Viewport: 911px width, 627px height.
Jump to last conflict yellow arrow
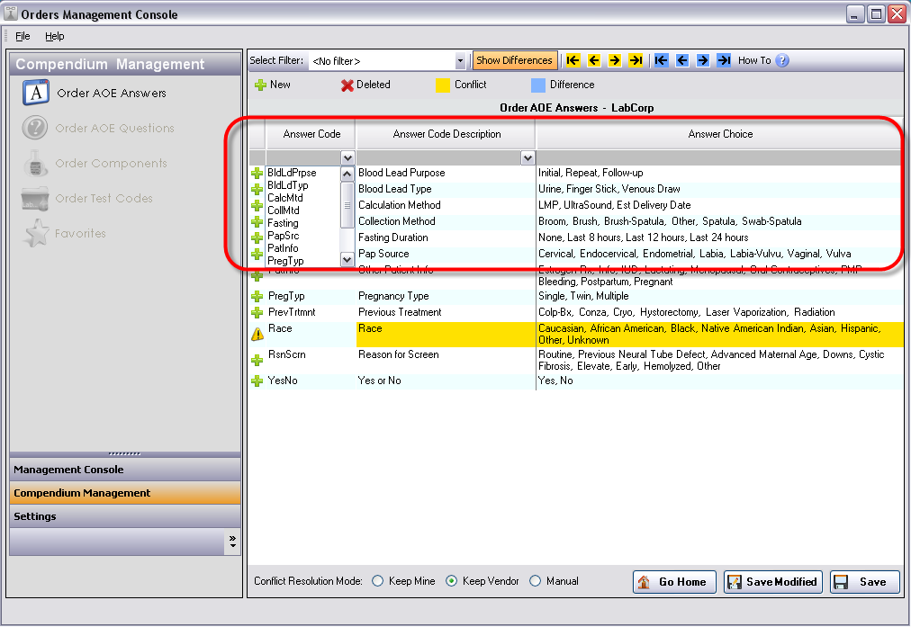636,60
